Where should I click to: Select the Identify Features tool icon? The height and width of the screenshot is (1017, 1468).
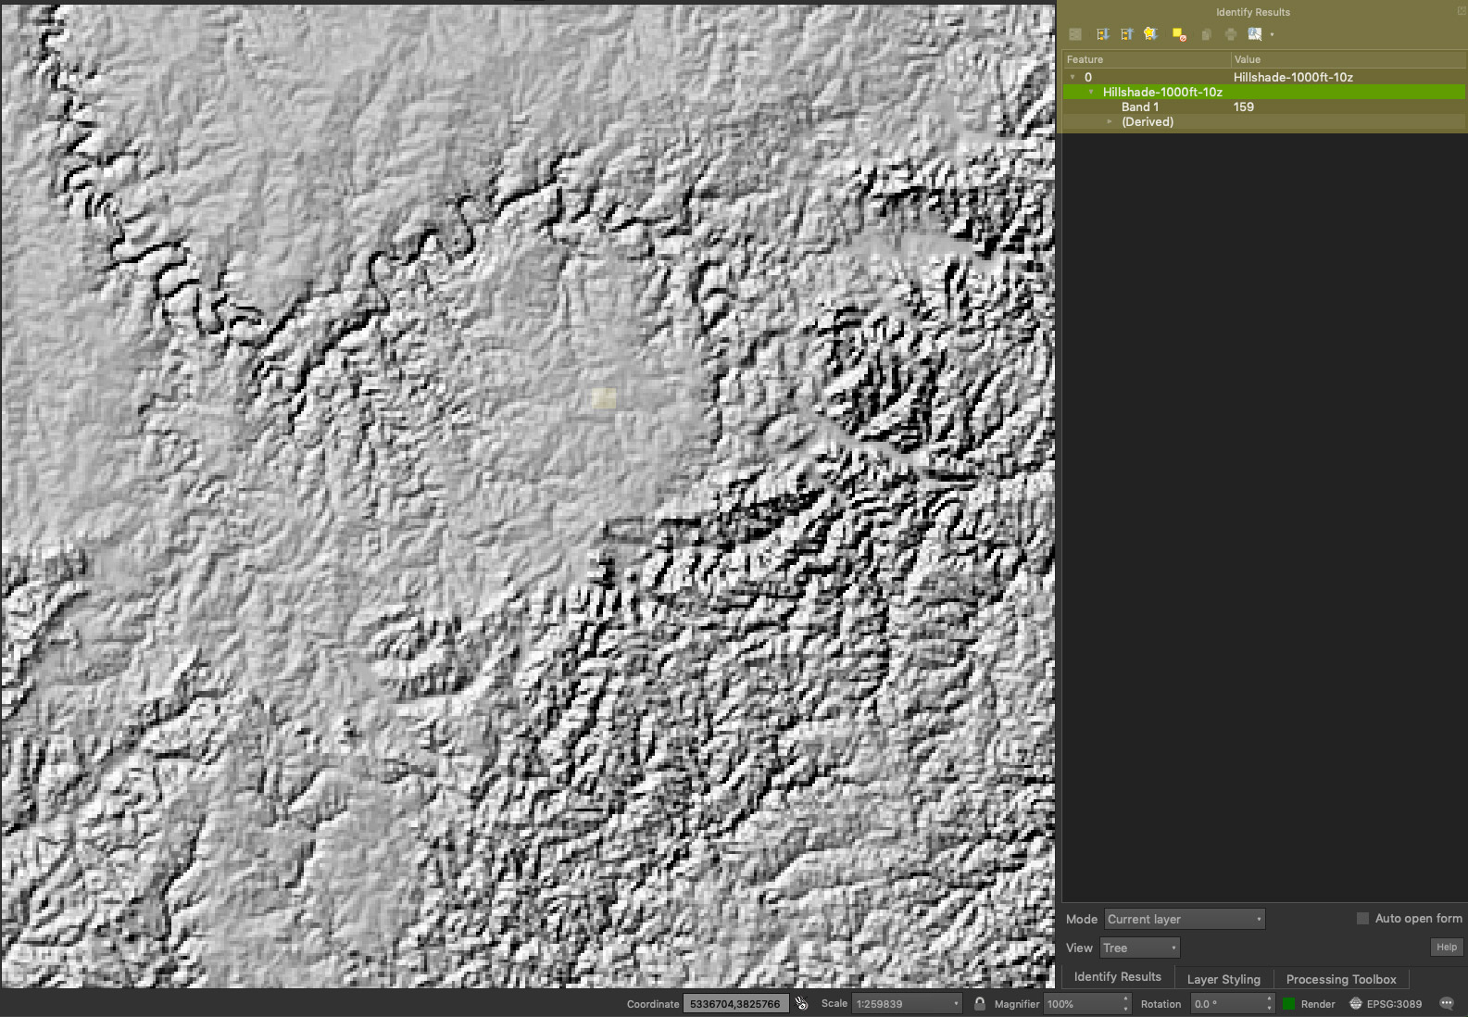click(x=1254, y=34)
